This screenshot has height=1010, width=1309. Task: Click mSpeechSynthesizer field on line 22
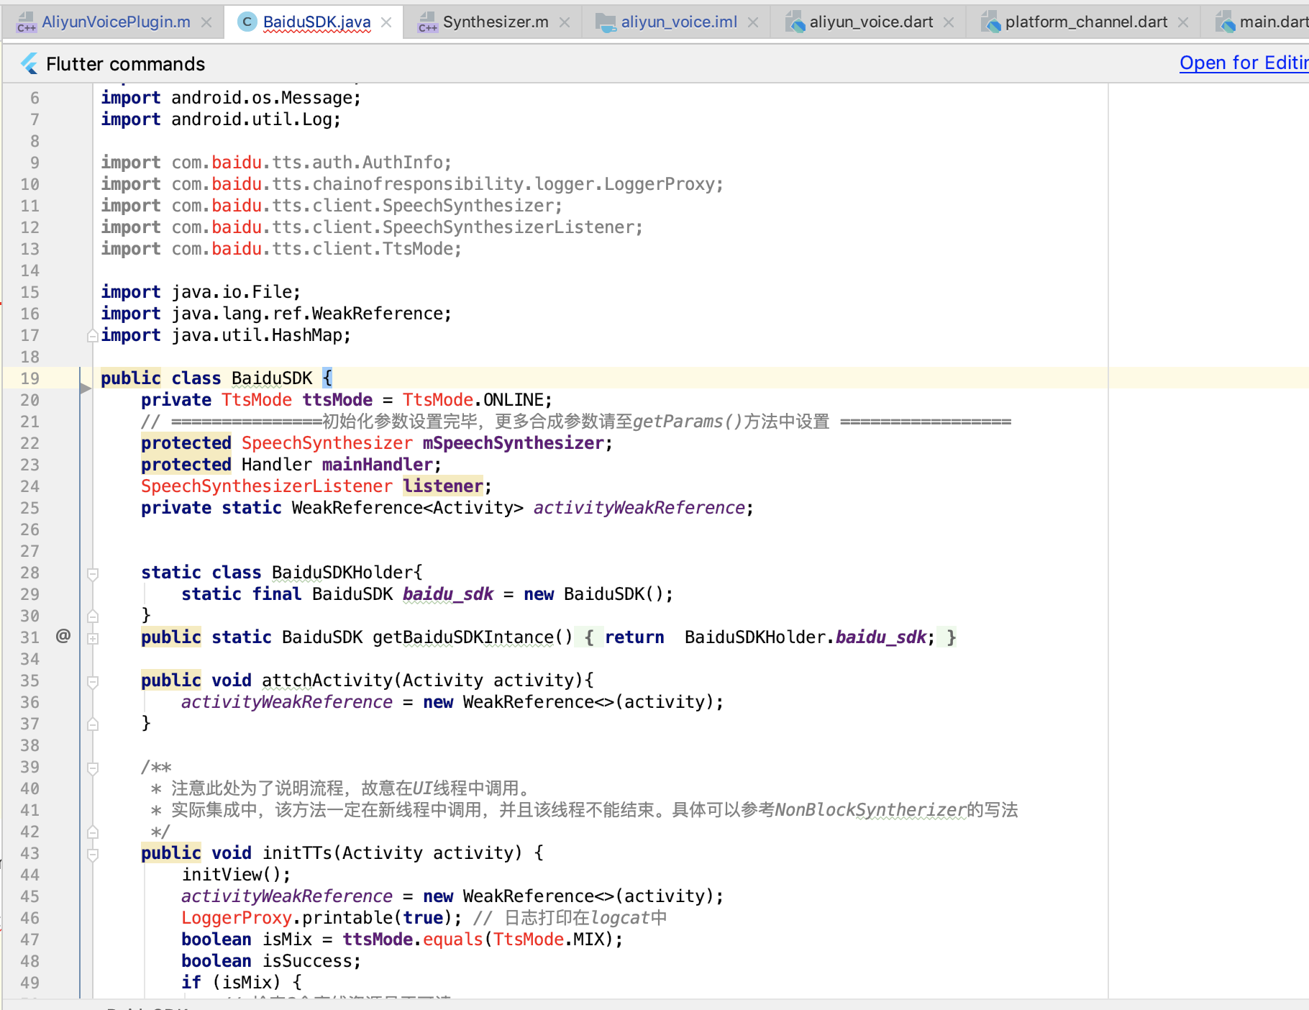[513, 443]
